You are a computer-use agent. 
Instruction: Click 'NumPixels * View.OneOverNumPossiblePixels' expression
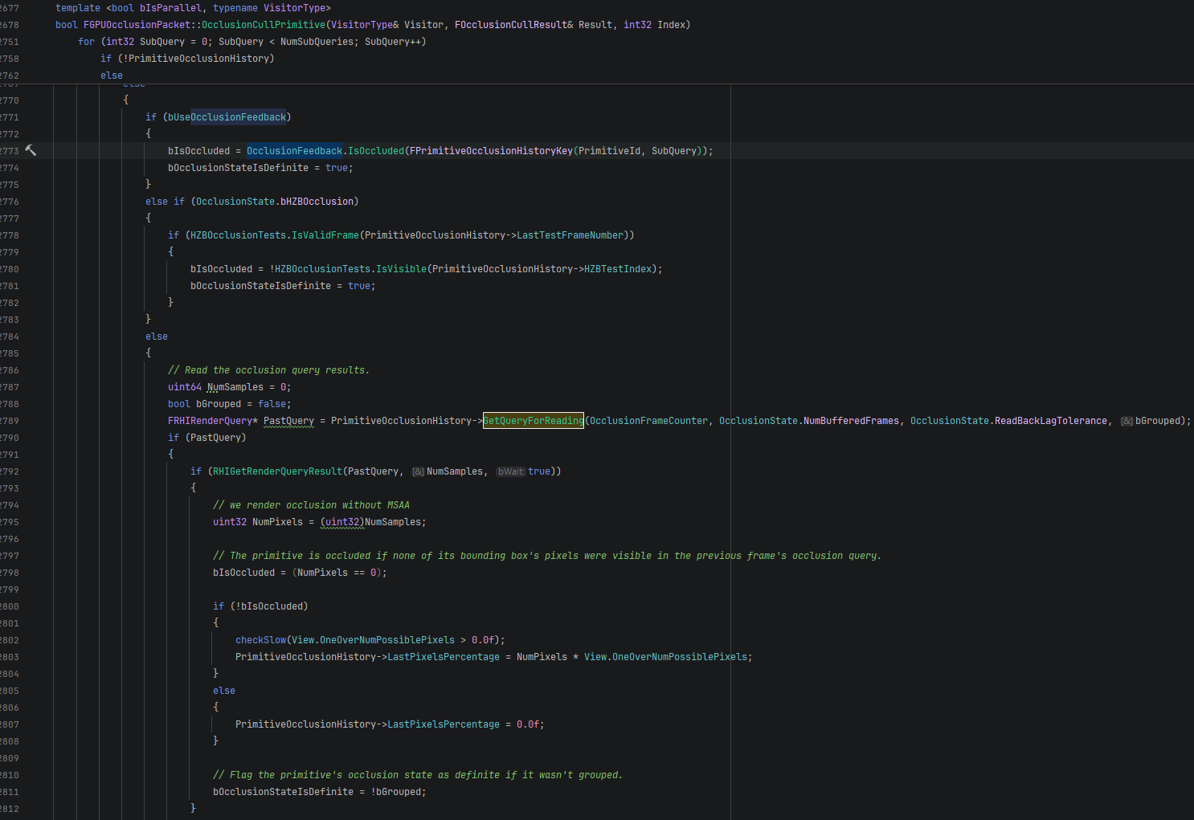(x=632, y=657)
